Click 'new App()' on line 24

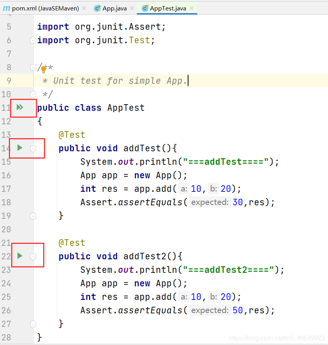click(x=158, y=284)
